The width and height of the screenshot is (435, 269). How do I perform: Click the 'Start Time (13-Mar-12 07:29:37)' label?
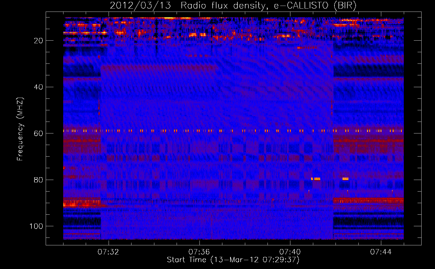click(233, 260)
